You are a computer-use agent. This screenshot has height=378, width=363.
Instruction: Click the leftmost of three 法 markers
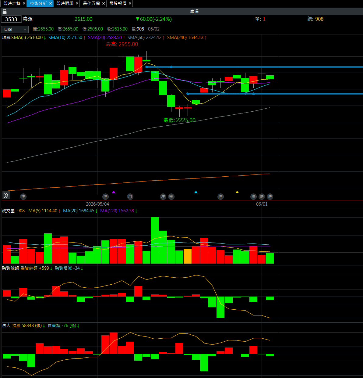click(253, 197)
